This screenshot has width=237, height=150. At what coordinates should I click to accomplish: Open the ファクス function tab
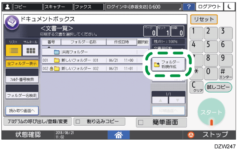[89, 7]
